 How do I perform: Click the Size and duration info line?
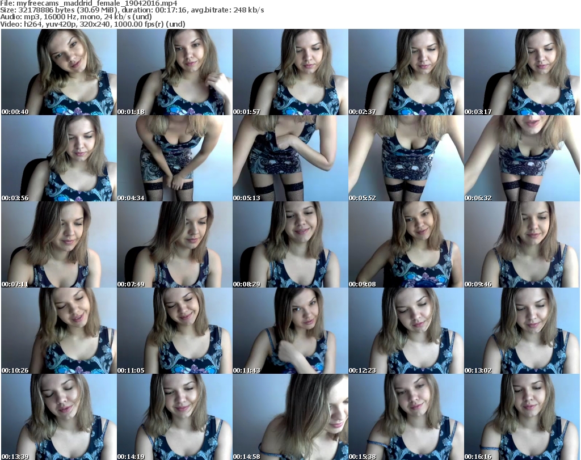pos(132,10)
